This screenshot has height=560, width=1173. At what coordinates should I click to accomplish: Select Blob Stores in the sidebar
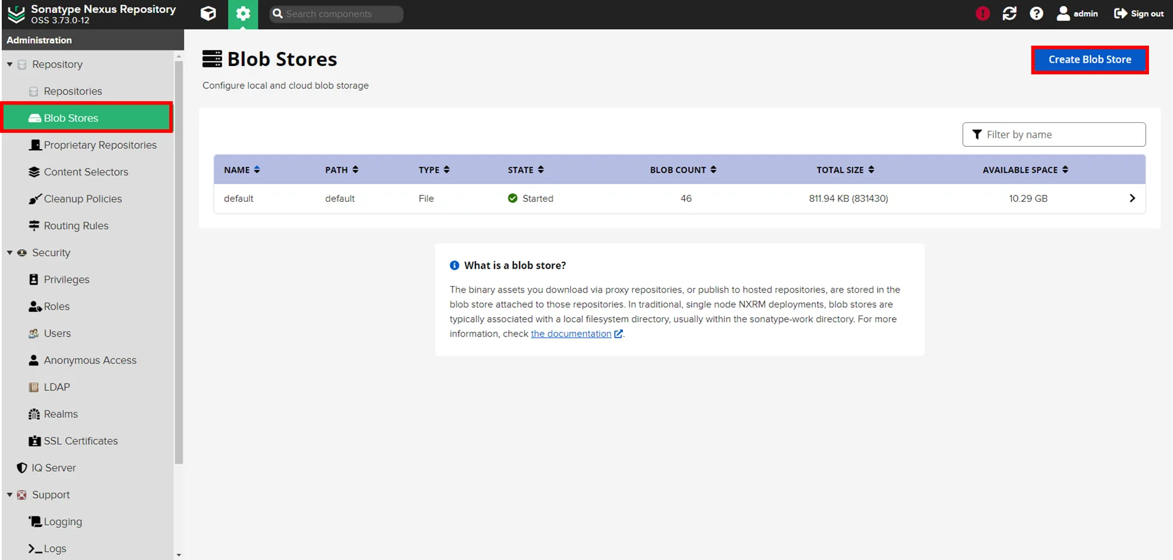(88, 118)
